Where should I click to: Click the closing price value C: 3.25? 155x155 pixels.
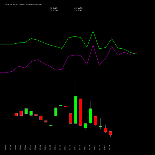click(x=54, y=8)
